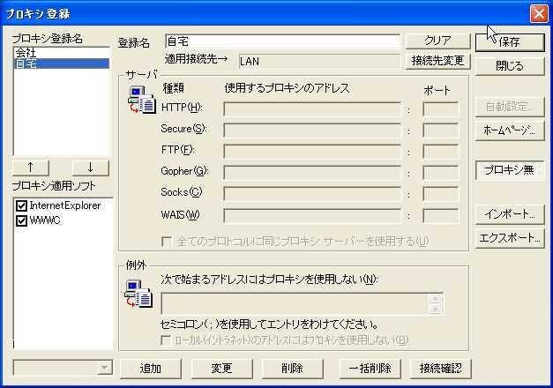Open the ホームページ settings
553x388 pixels.
coord(509,130)
